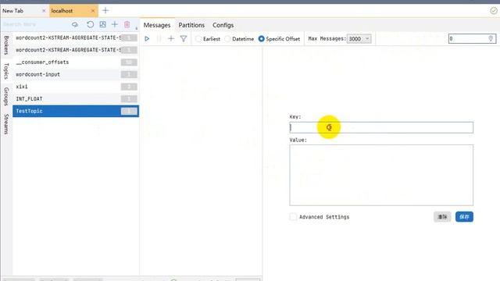The image size is (500, 281).
Task: Open the Messages tab
Action: pos(157,25)
